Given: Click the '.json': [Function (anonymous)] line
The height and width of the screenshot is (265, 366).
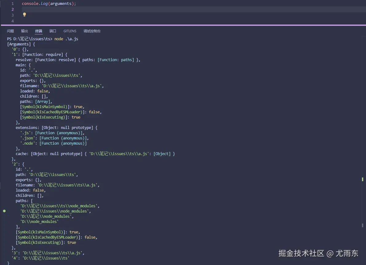Looking at the screenshot, I should pos(54,138).
